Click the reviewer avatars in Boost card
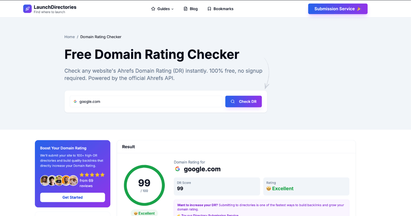The width and height of the screenshot is (411, 216). pos(59,180)
